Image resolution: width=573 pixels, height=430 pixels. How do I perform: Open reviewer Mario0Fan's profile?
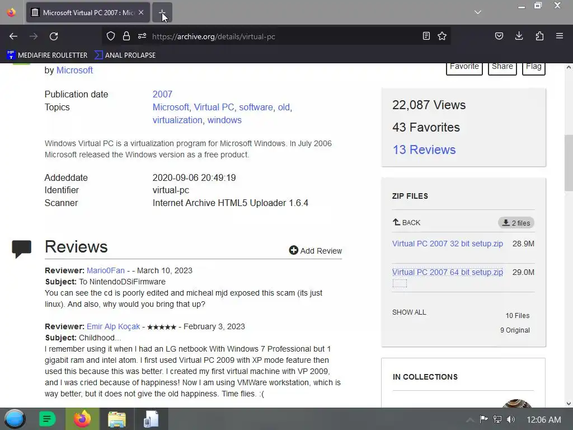106,270
